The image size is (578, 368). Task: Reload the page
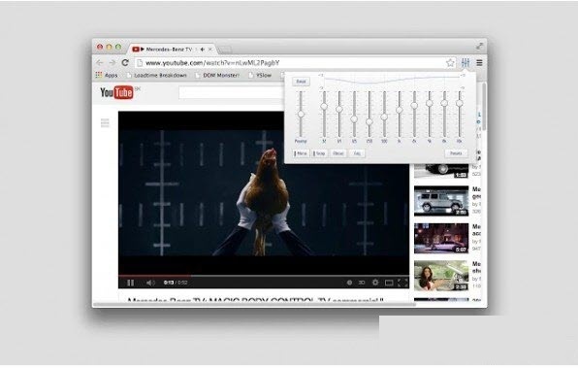125,63
